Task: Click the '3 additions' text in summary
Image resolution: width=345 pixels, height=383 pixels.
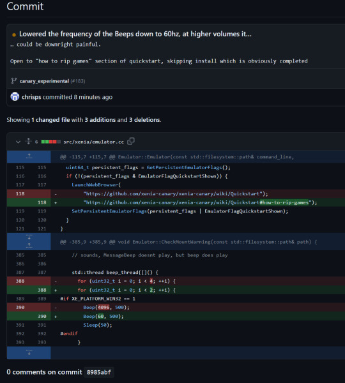Action: (100, 120)
